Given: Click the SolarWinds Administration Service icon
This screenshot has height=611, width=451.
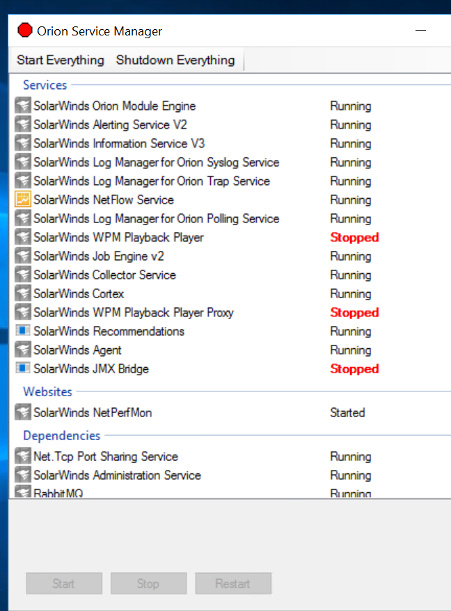Looking at the screenshot, I should [x=23, y=475].
